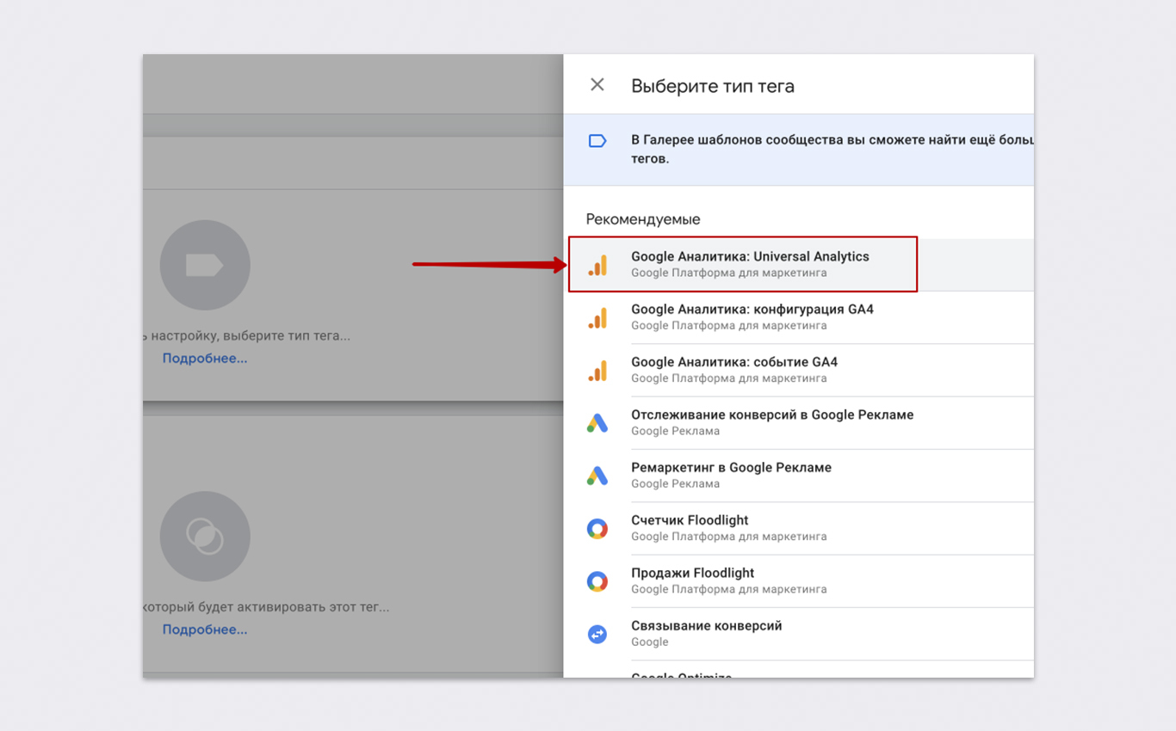This screenshot has height=731, width=1176.
Task: Click the Universal Analytics bar chart icon
Action: point(597,265)
